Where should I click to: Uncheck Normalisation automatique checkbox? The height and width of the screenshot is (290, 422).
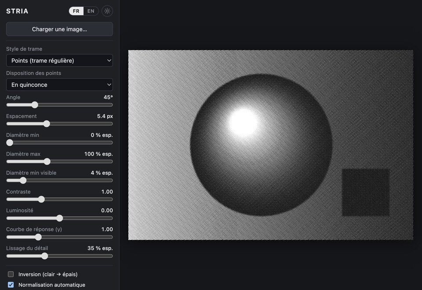pos(11,285)
